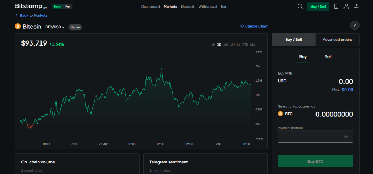The image size is (373, 174).
Task: Click Back to Markets link
Action: click(31, 15)
